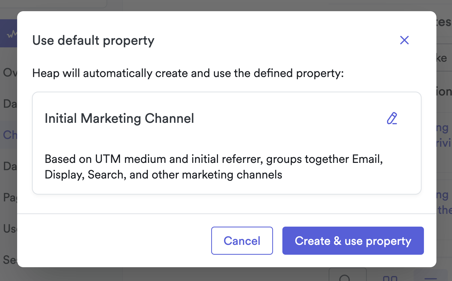This screenshot has width=452, height=281.
Task: Select the list view dash icon
Action: [x=430, y=277]
